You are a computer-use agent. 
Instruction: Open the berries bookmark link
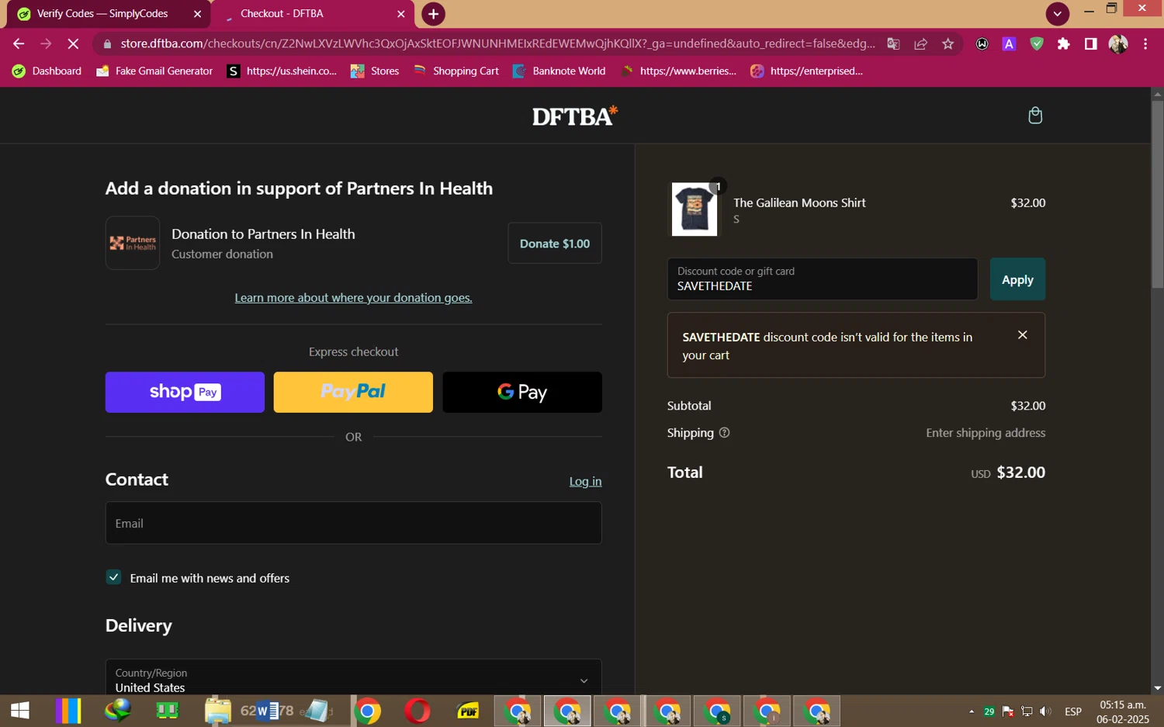[678, 71]
